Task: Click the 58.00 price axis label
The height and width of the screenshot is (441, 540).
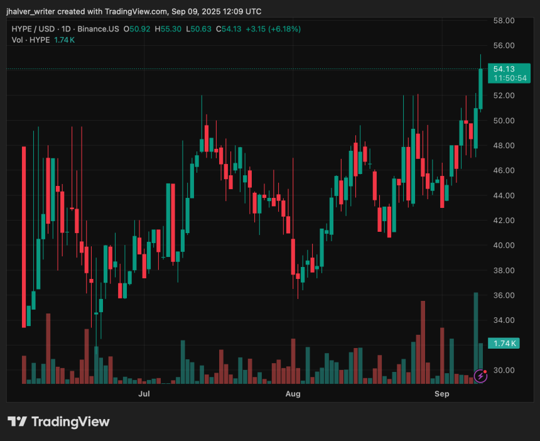Action: 504,21
